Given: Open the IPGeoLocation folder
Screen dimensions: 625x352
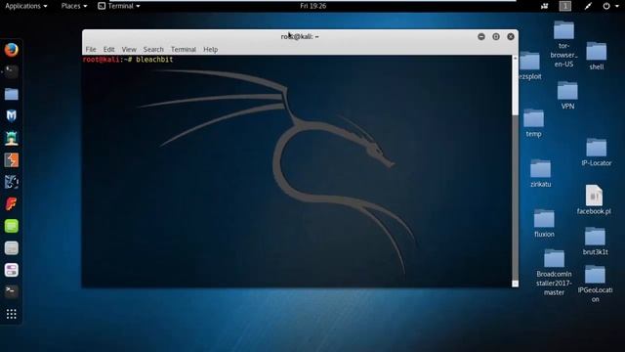Looking at the screenshot, I should 595,285.
